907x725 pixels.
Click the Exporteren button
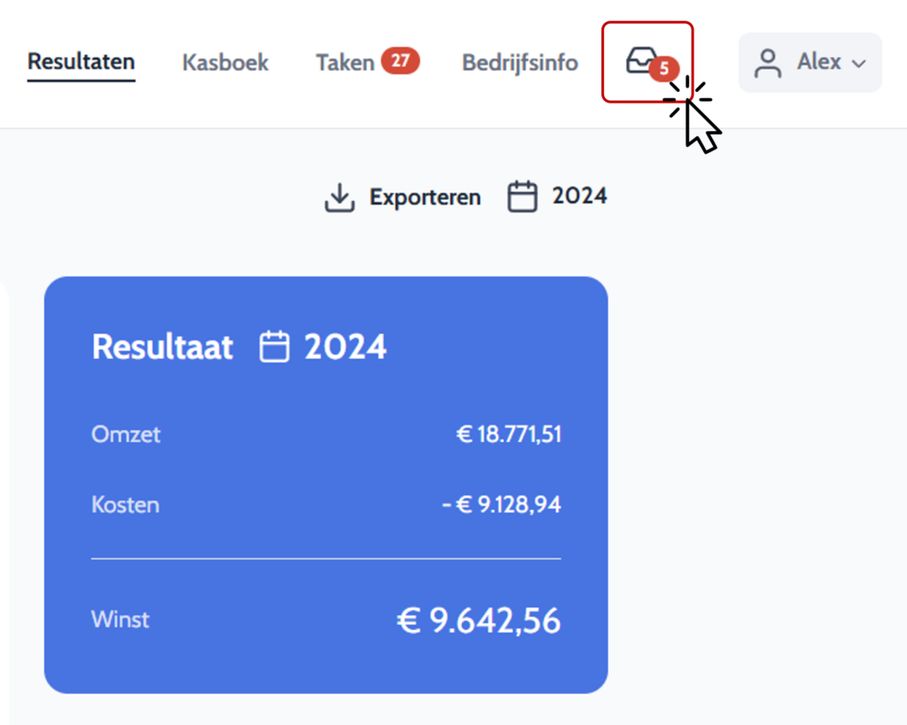point(403,197)
